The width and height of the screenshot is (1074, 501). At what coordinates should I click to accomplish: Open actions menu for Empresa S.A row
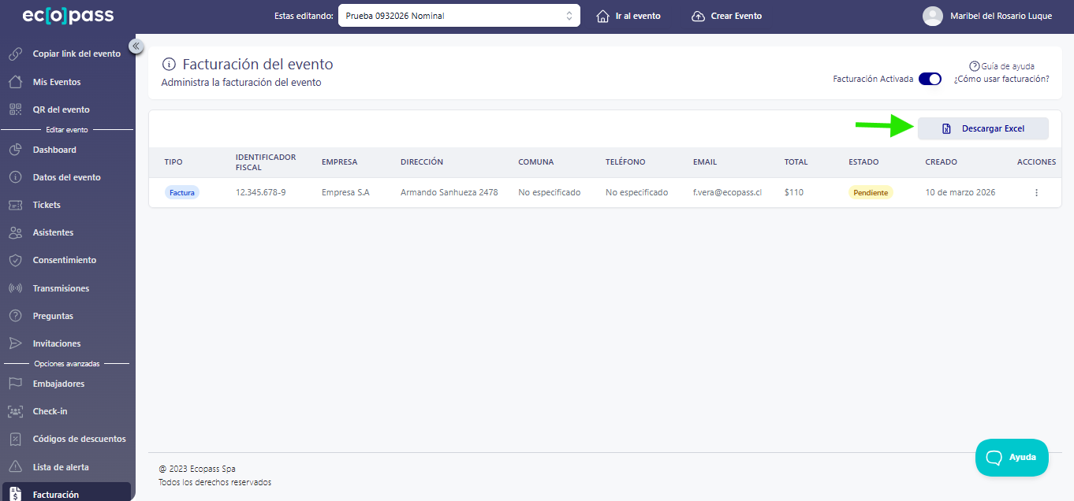click(1036, 192)
